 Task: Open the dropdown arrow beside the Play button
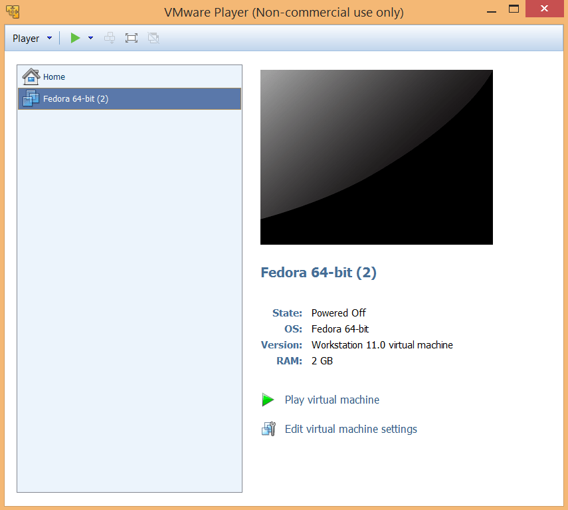pos(90,38)
